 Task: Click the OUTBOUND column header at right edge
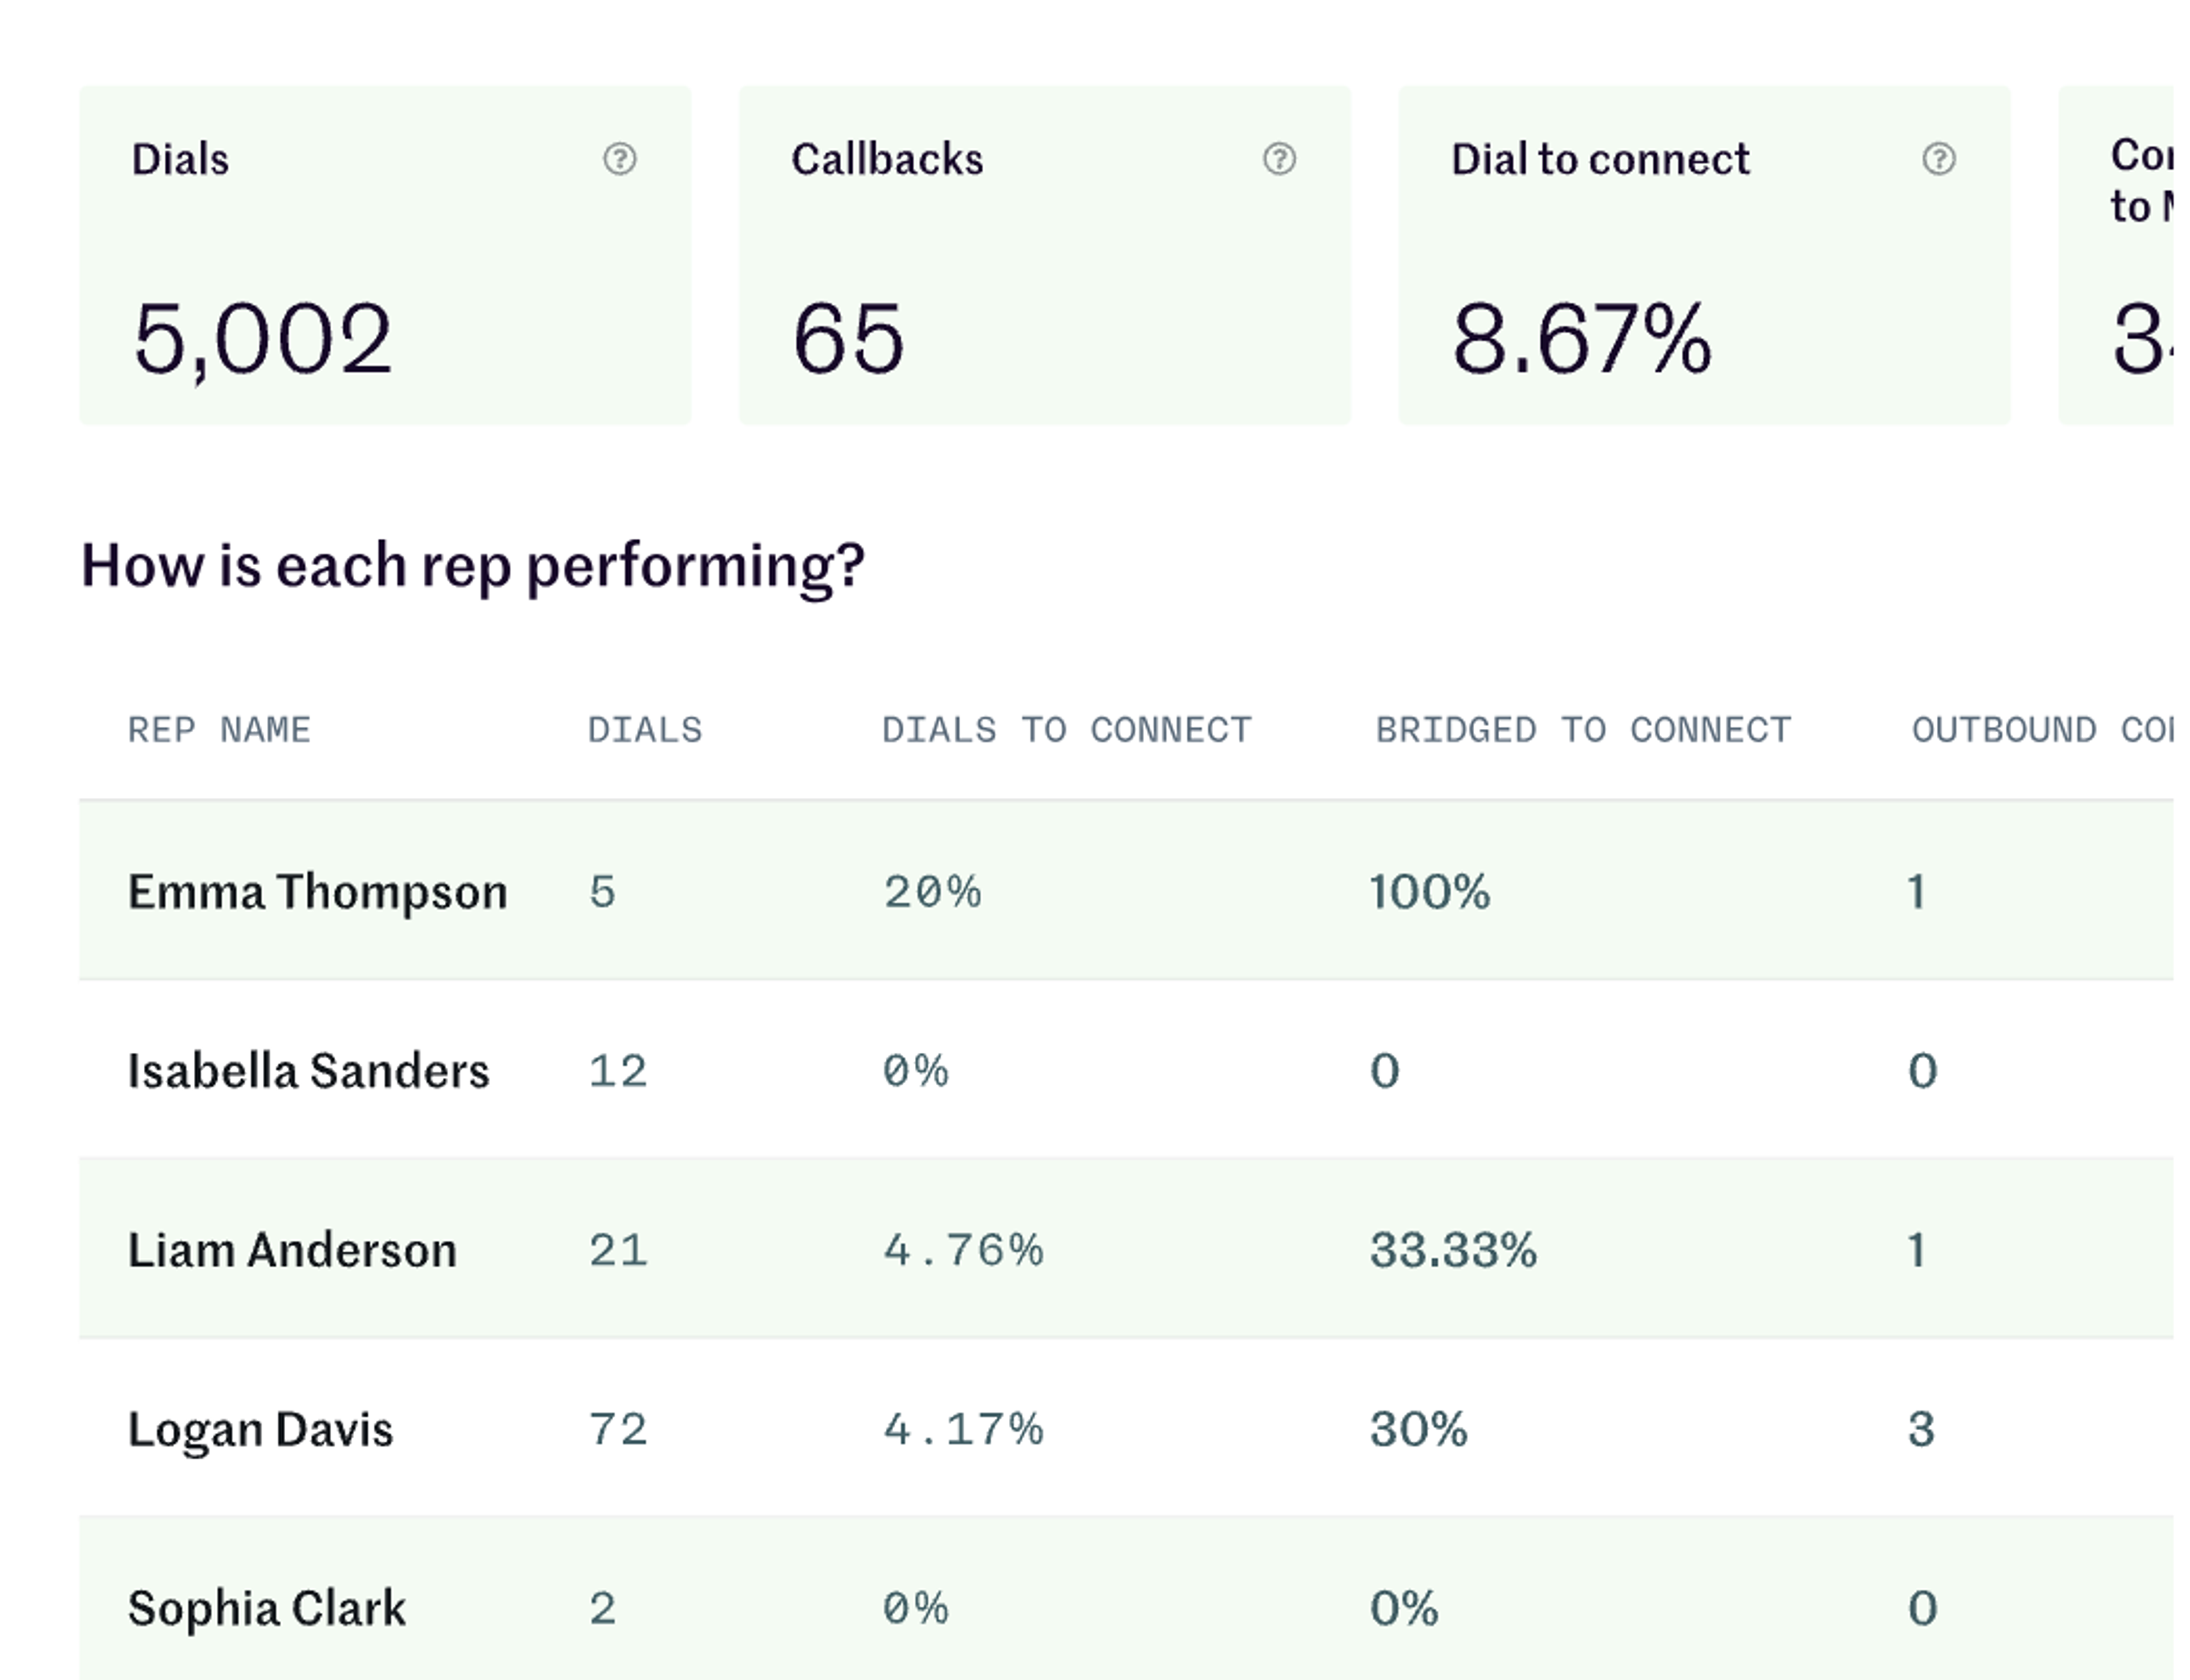click(2040, 730)
